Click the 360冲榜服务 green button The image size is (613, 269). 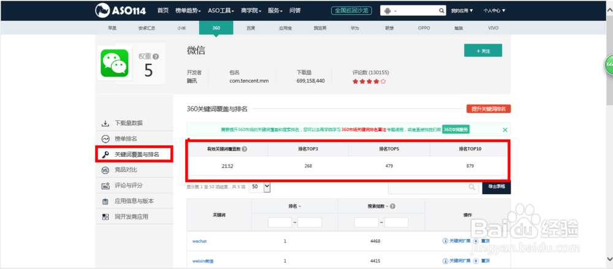click(456, 129)
